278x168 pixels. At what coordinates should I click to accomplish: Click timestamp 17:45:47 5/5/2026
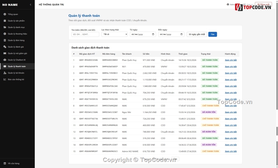tap(187, 106)
